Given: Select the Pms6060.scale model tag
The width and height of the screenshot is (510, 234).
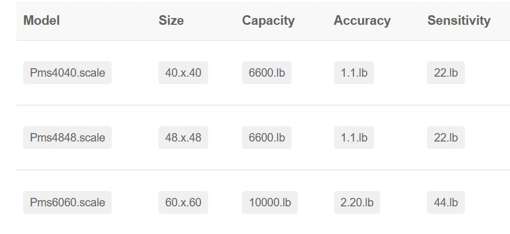Looking at the screenshot, I should pyautogui.click(x=67, y=202).
